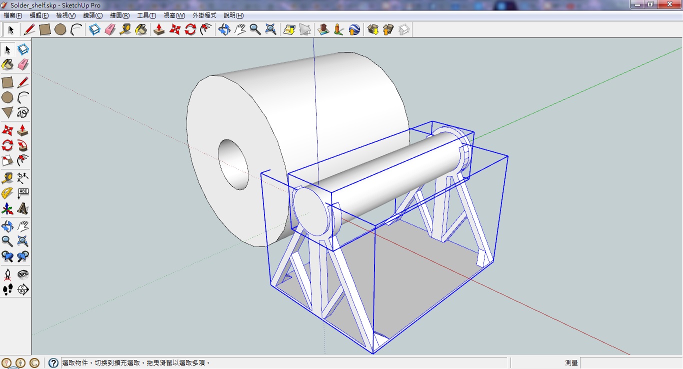Pick Paint Bucket in left tool palette

(x=7, y=64)
